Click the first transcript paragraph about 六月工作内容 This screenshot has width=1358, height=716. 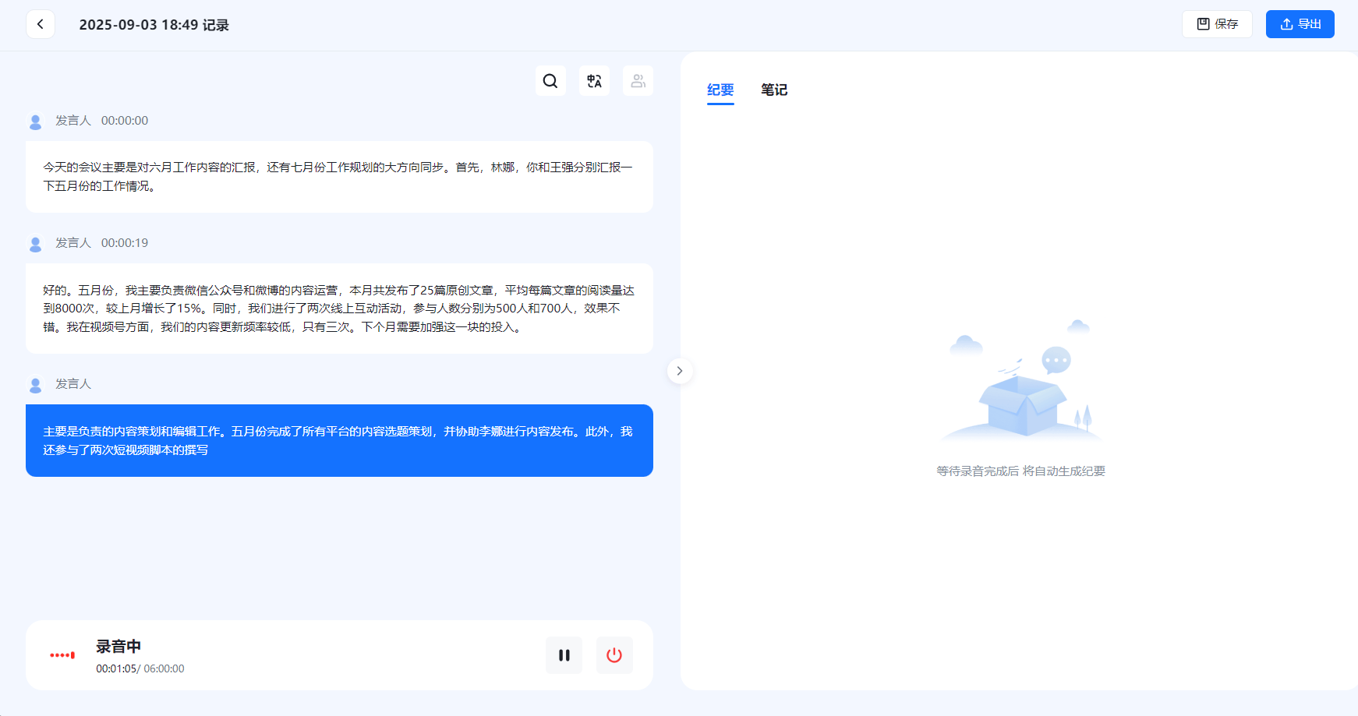click(x=339, y=177)
